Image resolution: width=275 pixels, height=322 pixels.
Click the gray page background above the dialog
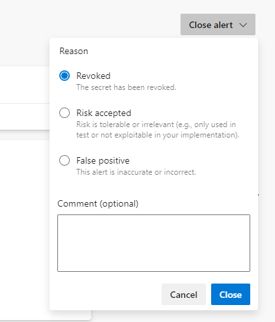click(87, 20)
